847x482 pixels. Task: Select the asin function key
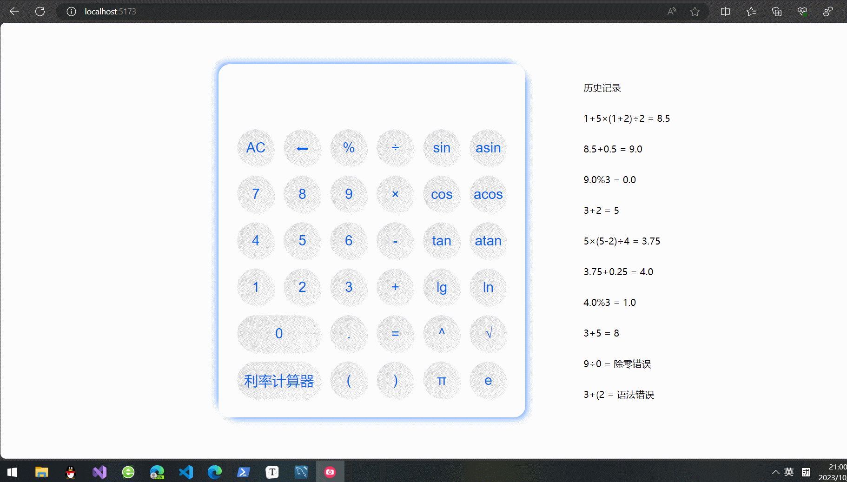(488, 148)
